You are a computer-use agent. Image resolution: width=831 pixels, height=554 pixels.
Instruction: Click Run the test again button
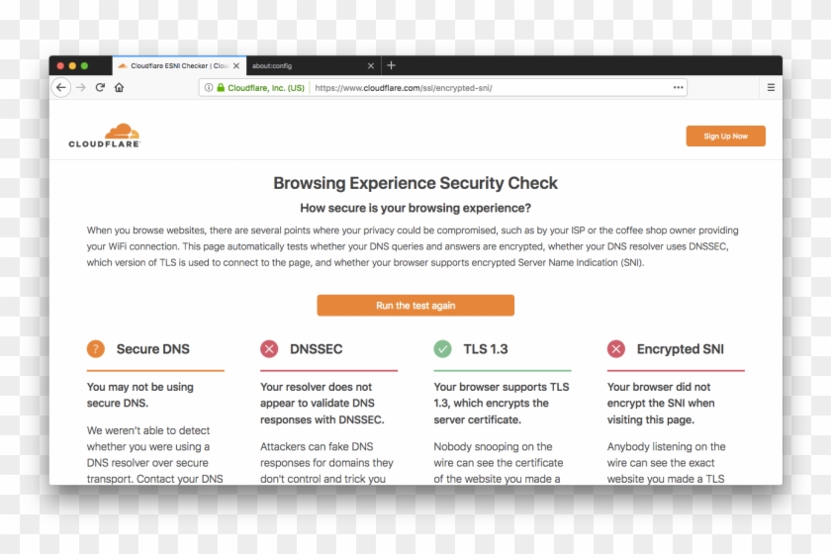click(415, 306)
